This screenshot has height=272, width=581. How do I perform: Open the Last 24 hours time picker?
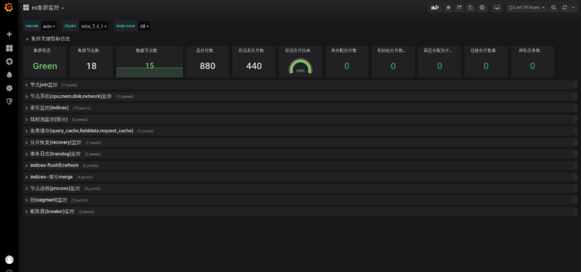(527, 8)
